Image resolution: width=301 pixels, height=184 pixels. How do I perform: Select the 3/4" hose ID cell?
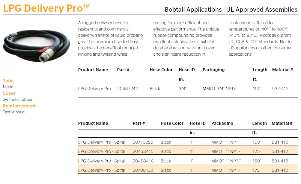183,89
